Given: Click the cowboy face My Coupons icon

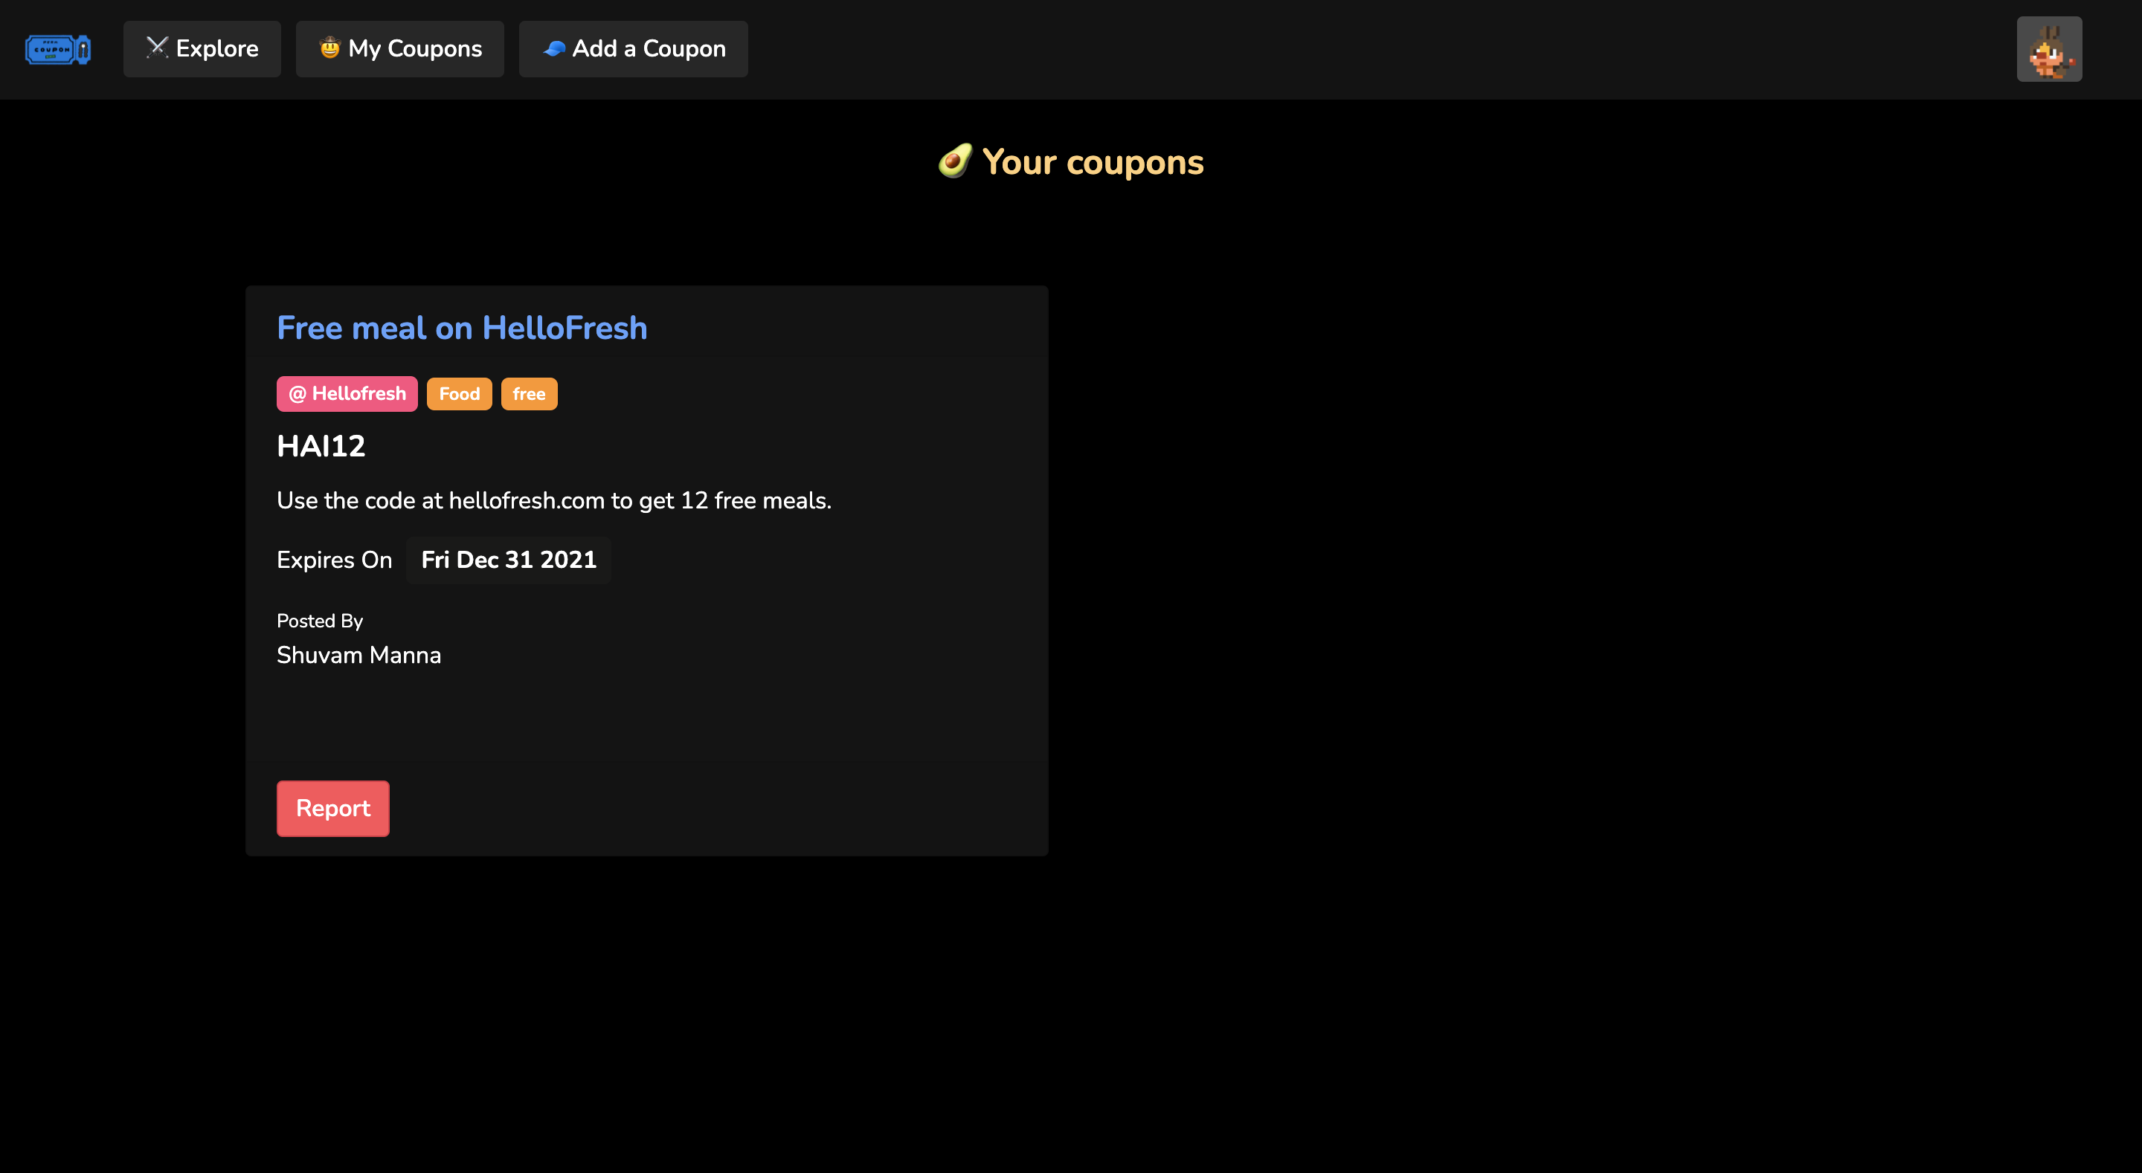Looking at the screenshot, I should (329, 48).
